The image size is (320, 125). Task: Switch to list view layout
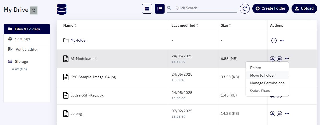pyautogui.click(x=160, y=9)
